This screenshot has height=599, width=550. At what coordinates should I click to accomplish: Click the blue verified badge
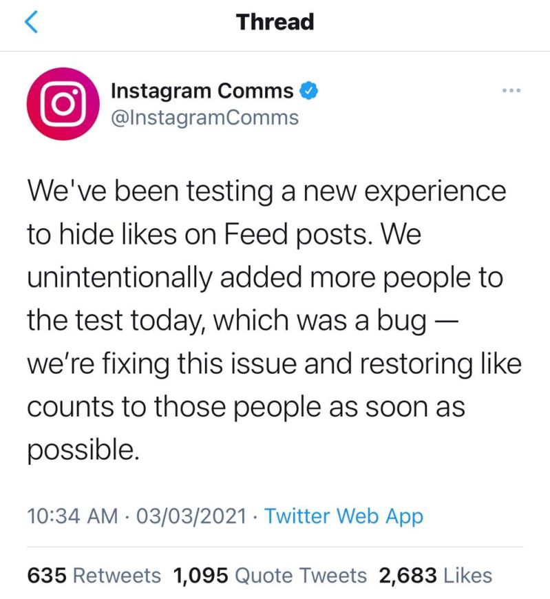pyautogui.click(x=308, y=91)
